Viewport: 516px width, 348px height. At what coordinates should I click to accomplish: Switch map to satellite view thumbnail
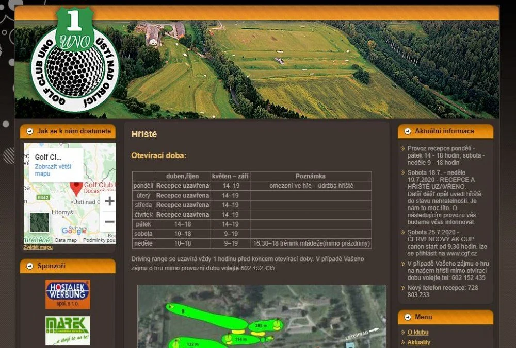40,222
